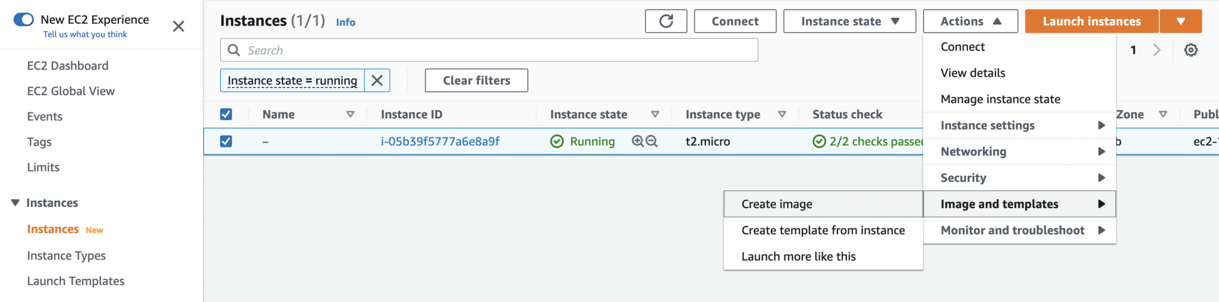Image resolution: width=1219 pixels, height=302 pixels.
Task: Click the Instance ID column header
Action: click(411, 114)
